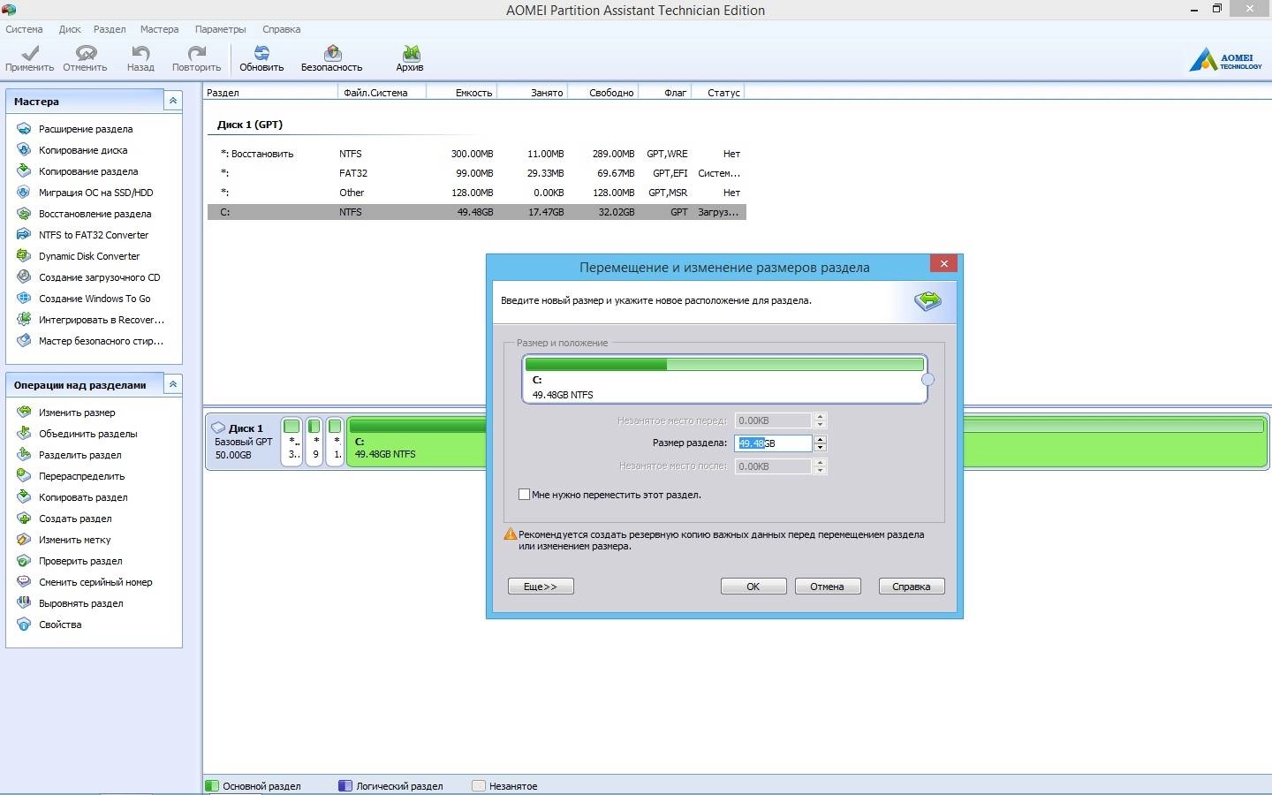Screen dimensions: 1272x795
Task: Click Диск 1 block in disk map
Action: [x=243, y=441]
